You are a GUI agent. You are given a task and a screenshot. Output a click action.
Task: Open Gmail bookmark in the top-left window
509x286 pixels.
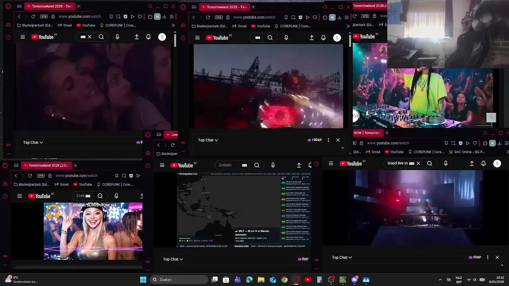[x=65, y=25]
